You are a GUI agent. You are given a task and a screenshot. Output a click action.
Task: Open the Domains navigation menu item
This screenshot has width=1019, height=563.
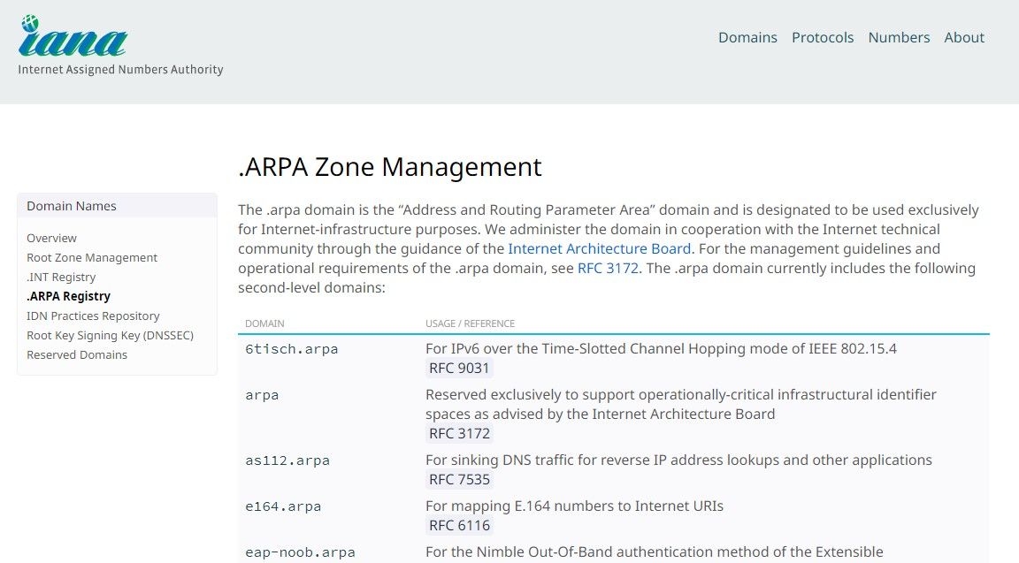(747, 37)
